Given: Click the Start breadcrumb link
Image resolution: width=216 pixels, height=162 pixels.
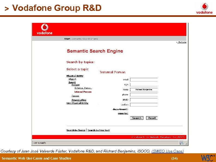Looking at the screenshot, I should [67, 39].
